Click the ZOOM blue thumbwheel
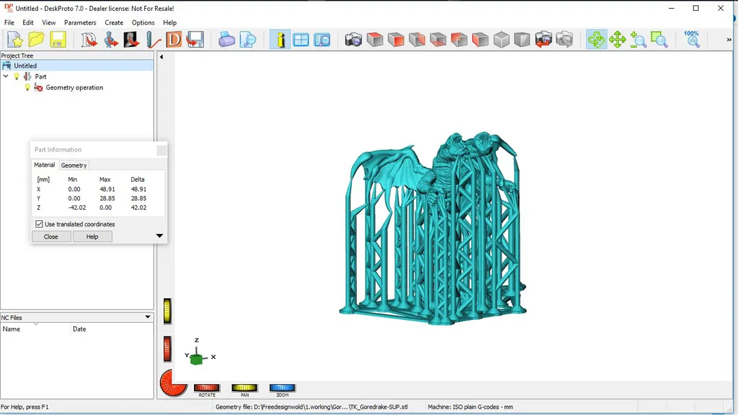738x415 pixels. [282, 388]
